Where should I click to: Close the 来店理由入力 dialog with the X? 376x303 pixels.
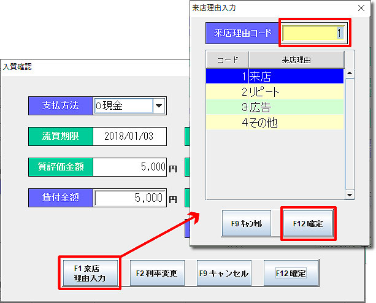361,8
